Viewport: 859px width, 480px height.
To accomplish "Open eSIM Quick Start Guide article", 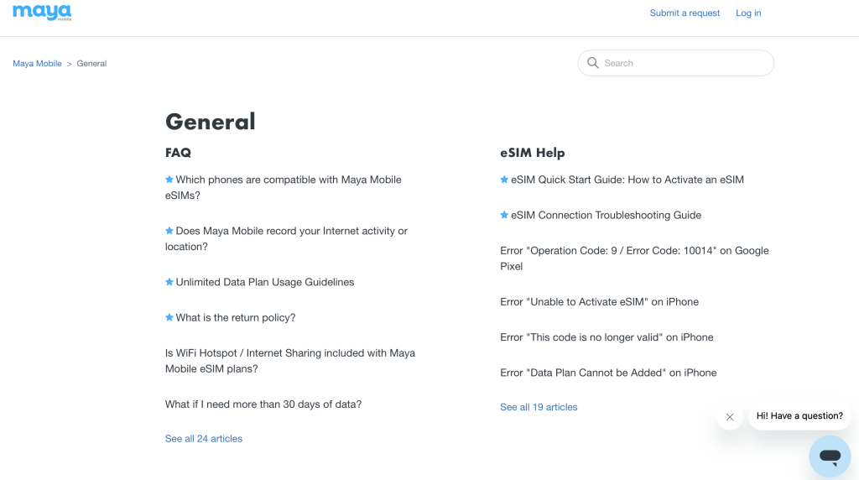I will pyautogui.click(x=627, y=180).
